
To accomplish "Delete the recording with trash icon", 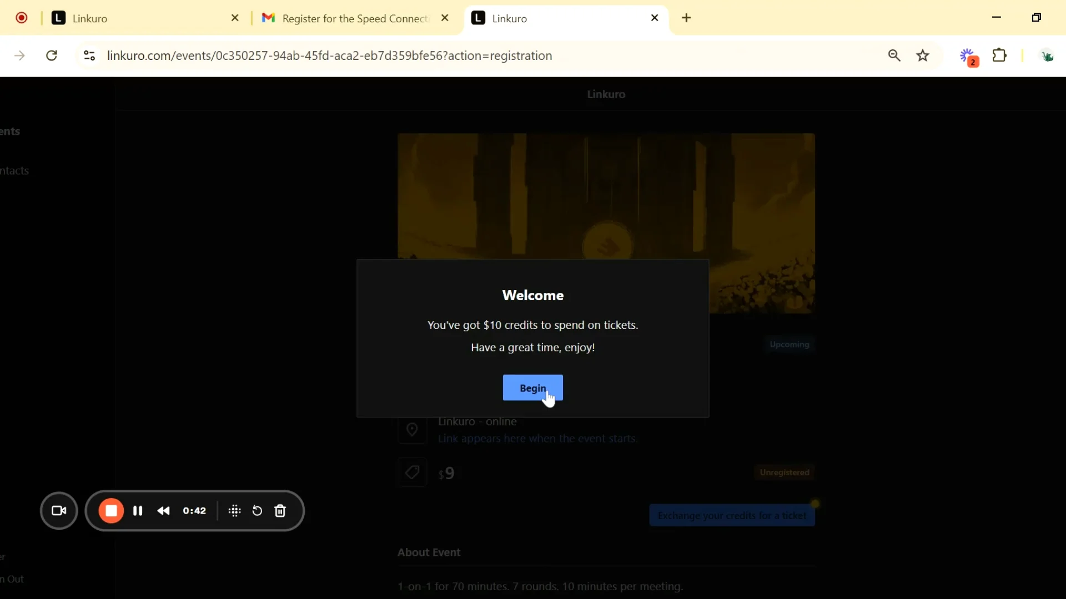I will tap(280, 511).
